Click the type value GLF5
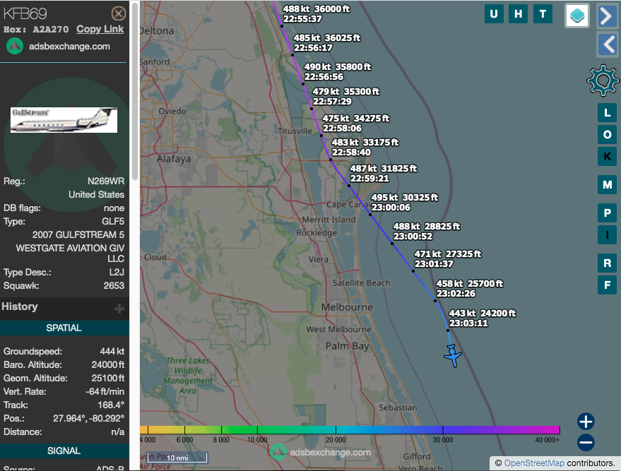The width and height of the screenshot is (621, 471). (x=113, y=222)
